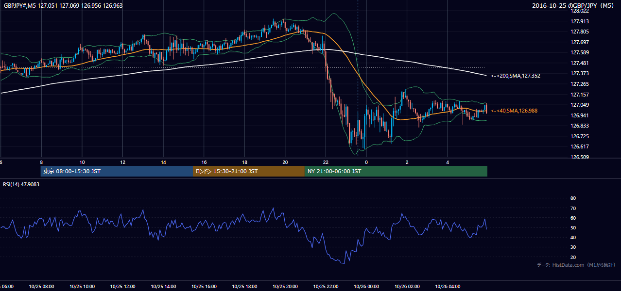Screen dimensions: 621x291
Task: Click hour tick 20 under the price chart
Action: pos(285,162)
